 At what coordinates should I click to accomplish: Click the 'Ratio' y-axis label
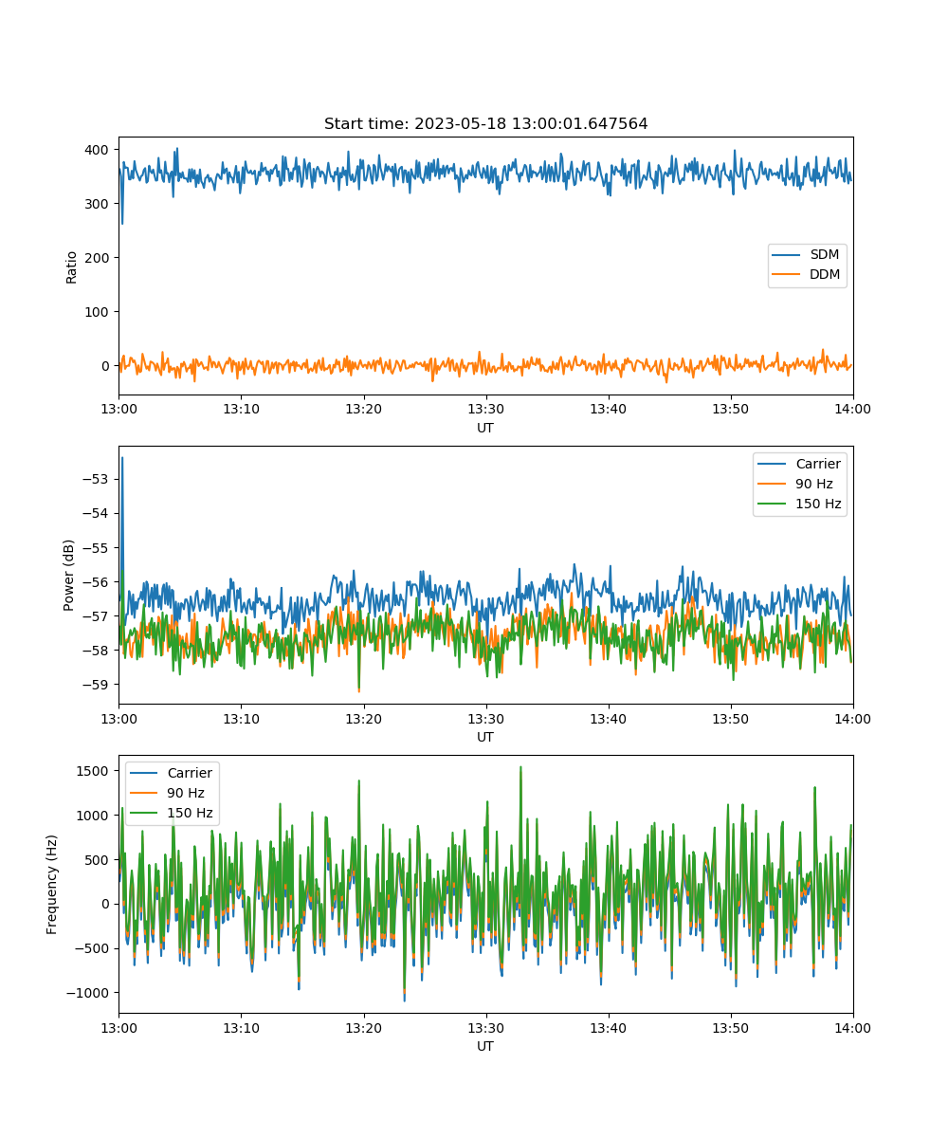(71, 266)
